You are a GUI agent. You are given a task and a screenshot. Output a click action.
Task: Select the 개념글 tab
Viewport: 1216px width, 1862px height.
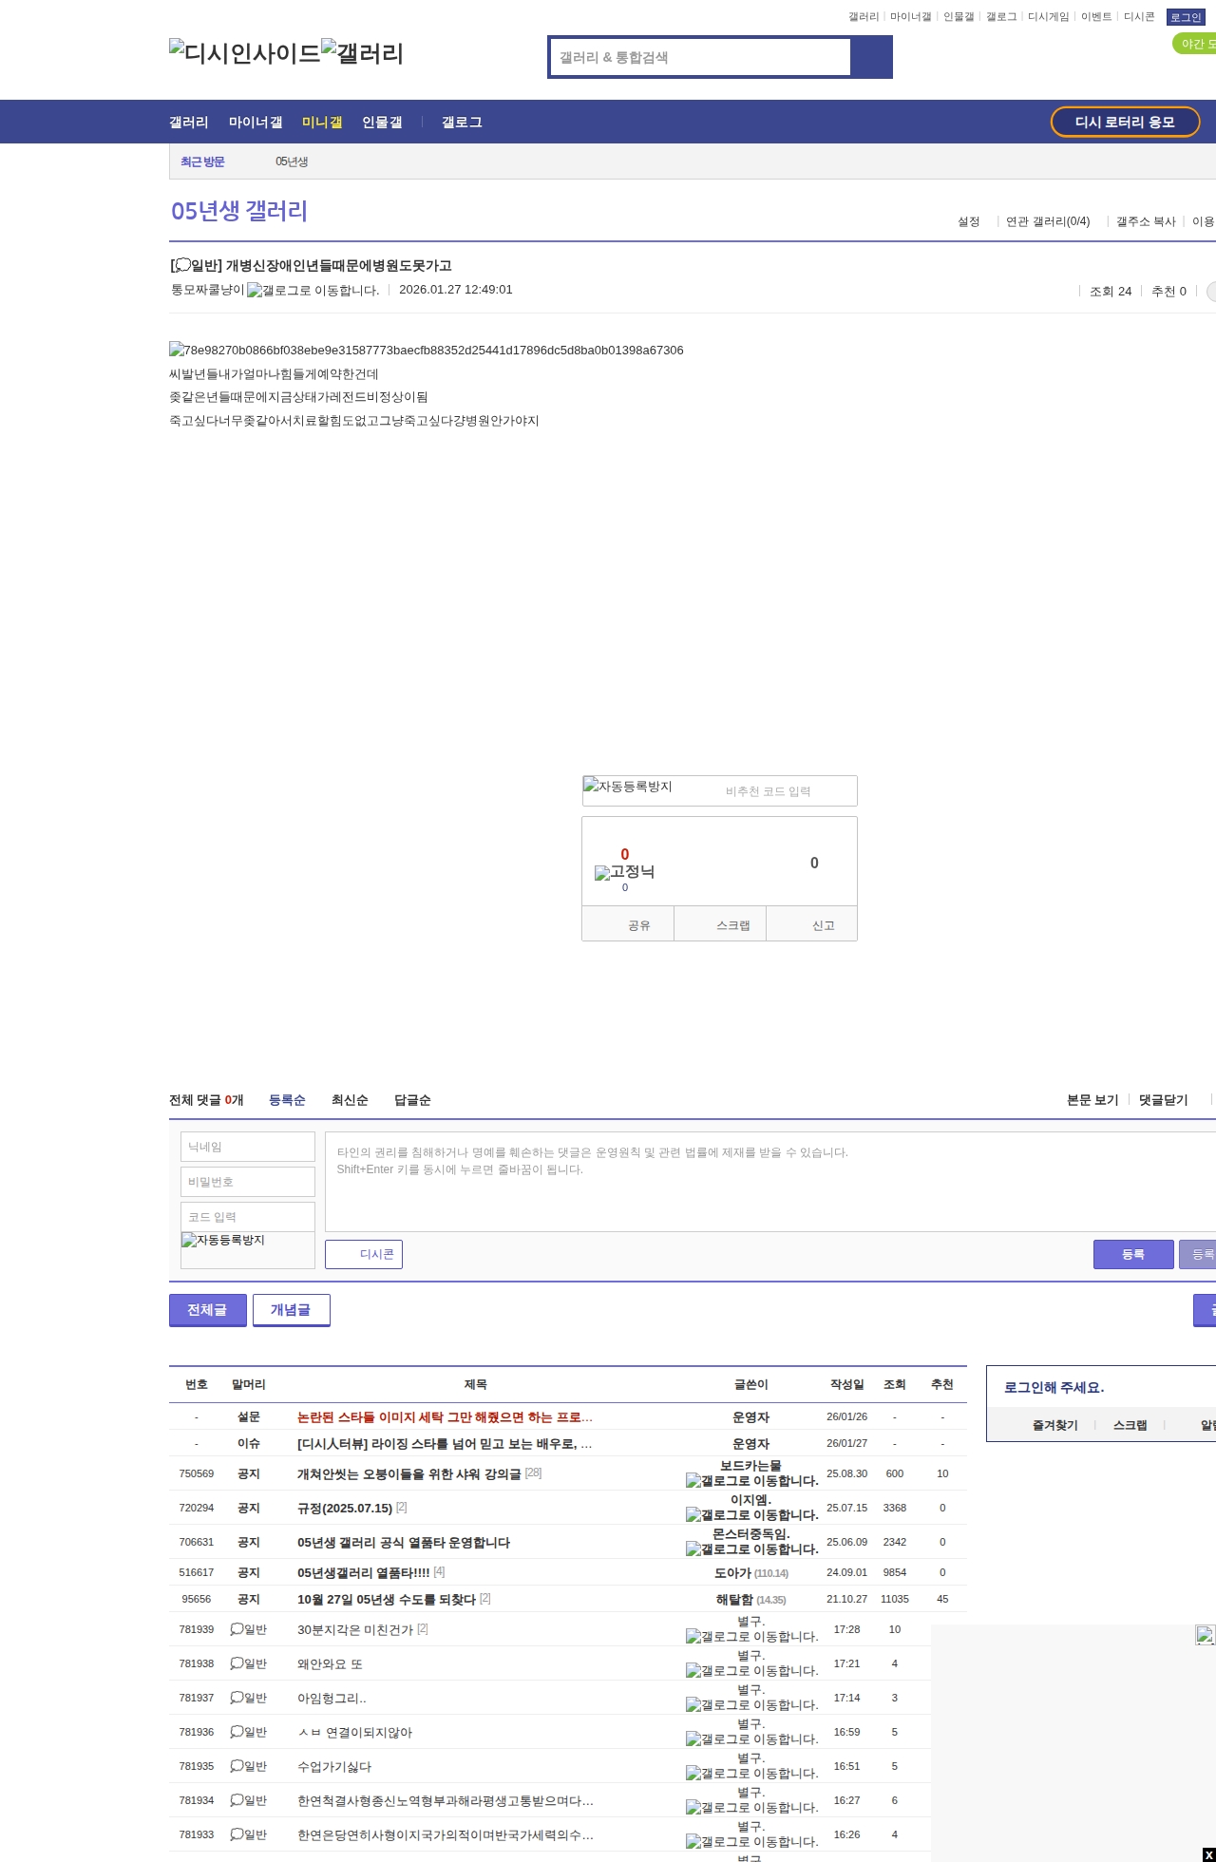point(291,1310)
